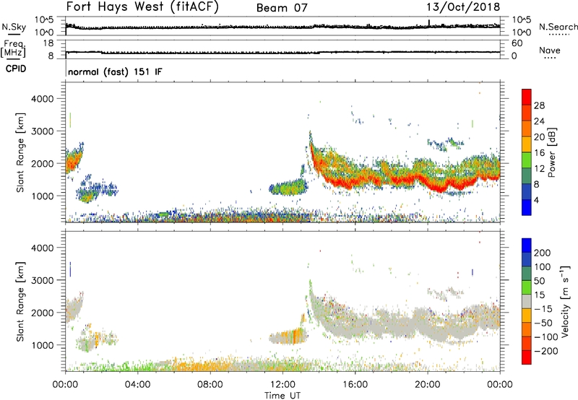Click '1000' on power panel range axis

pos(43,196)
